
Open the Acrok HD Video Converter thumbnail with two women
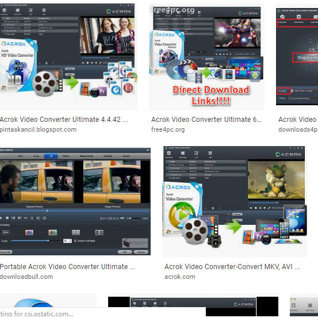tap(68, 57)
